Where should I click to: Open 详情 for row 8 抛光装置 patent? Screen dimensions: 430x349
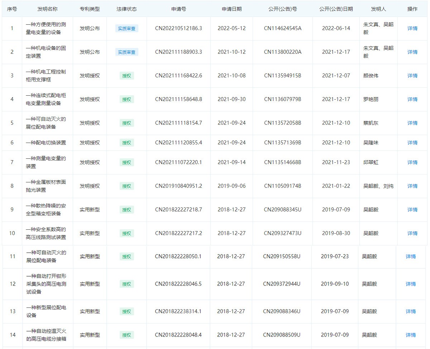tap(412, 186)
